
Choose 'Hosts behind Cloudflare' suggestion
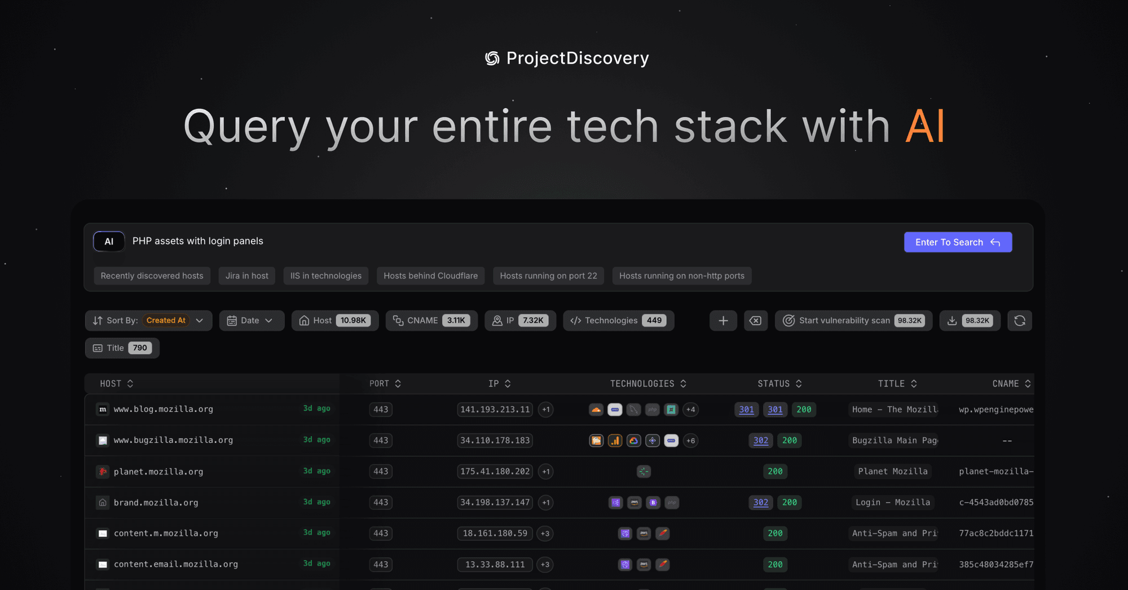[x=431, y=276]
